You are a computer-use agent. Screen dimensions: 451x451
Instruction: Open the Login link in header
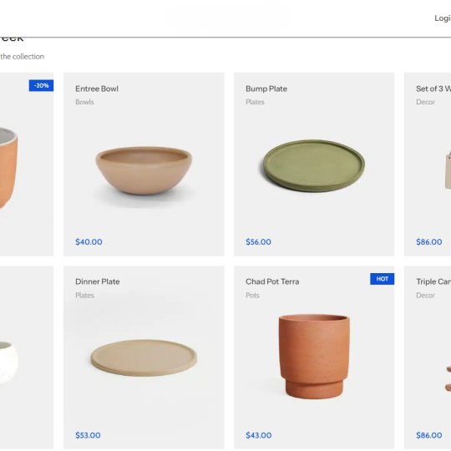click(x=443, y=18)
